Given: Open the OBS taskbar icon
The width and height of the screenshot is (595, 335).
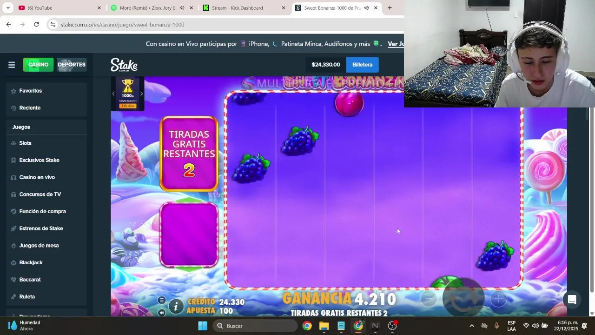Looking at the screenshot, I should tap(392, 326).
